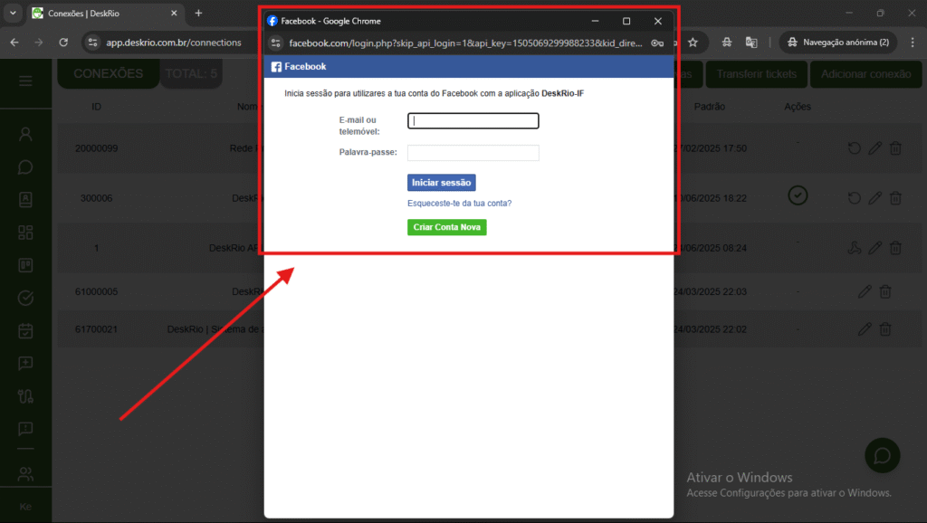Image resolution: width=927 pixels, height=523 pixels.
Task: Click the app.deskrio.com.br address bar
Action: pyautogui.click(x=174, y=43)
